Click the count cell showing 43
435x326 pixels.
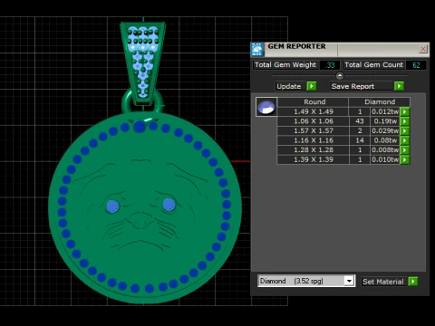(360, 121)
